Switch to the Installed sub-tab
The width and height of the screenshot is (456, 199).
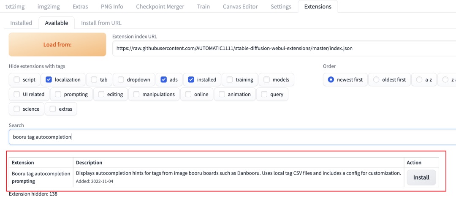click(x=21, y=23)
